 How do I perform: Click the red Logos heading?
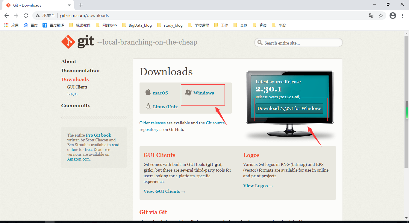tap(251, 155)
